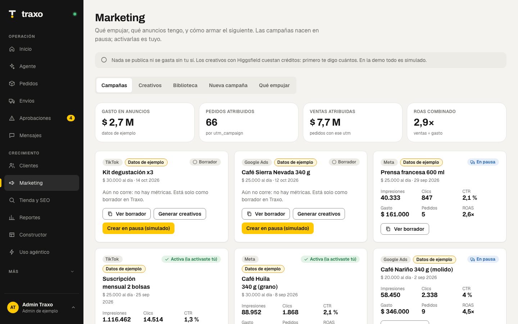Viewport: 518px width, 324px height.
Task: Click the En pausa icon on Café Nariño
Action: pyautogui.click(x=472, y=260)
